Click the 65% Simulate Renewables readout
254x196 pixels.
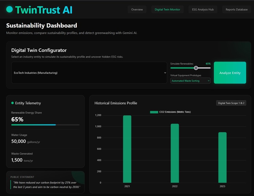pos(208,64)
